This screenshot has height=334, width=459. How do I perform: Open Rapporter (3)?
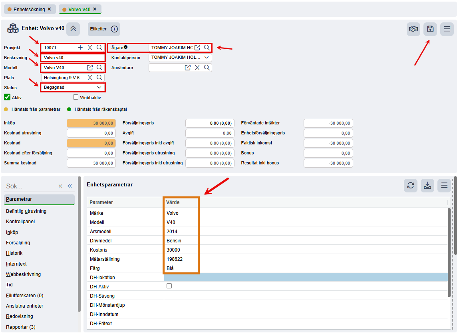pyautogui.click(x=20, y=327)
